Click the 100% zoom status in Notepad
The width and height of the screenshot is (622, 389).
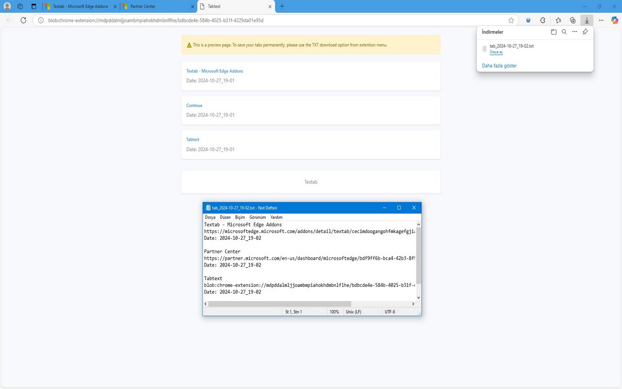coord(334,312)
